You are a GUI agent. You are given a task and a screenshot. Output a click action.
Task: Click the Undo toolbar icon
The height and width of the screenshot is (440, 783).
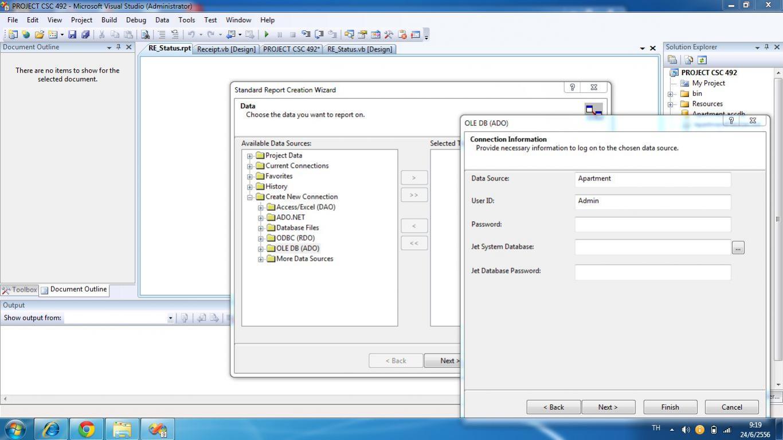(x=191, y=34)
